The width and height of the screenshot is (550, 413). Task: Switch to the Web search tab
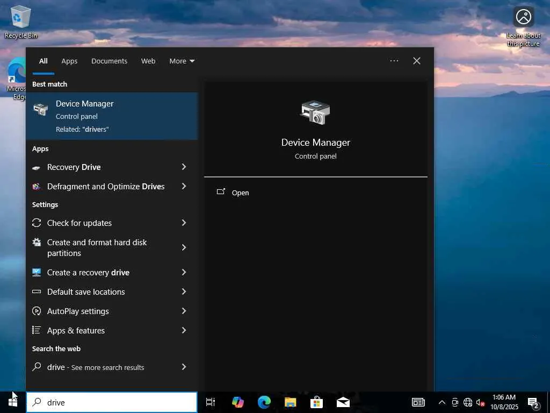pyautogui.click(x=148, y=61)
